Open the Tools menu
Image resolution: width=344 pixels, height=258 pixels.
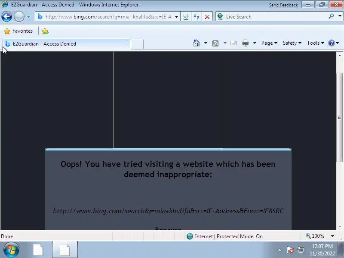[x=316, y=43]
